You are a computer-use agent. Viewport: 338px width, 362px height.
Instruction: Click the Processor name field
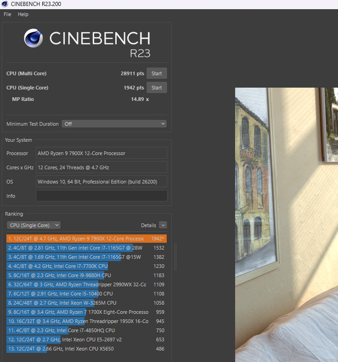(101, 153)
